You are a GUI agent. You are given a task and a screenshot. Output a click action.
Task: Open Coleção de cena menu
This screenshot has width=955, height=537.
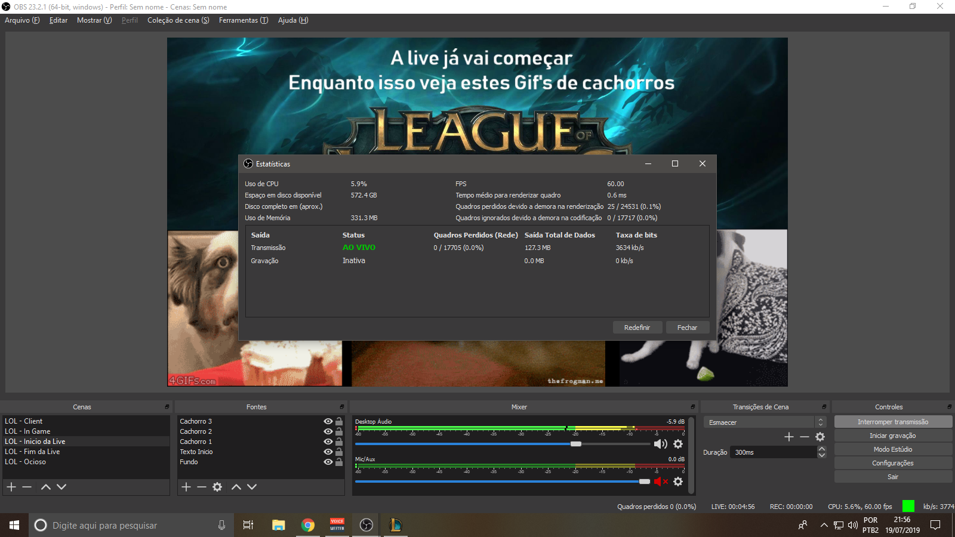pyautogui.click(x=178, y=20)
